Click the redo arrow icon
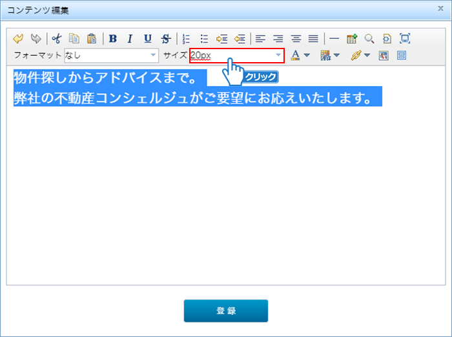This screenshot has width=452, height=337. pos(36,38)
